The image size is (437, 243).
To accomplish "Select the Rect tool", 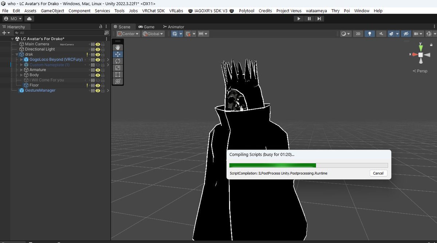I will [x=118, y=75].
